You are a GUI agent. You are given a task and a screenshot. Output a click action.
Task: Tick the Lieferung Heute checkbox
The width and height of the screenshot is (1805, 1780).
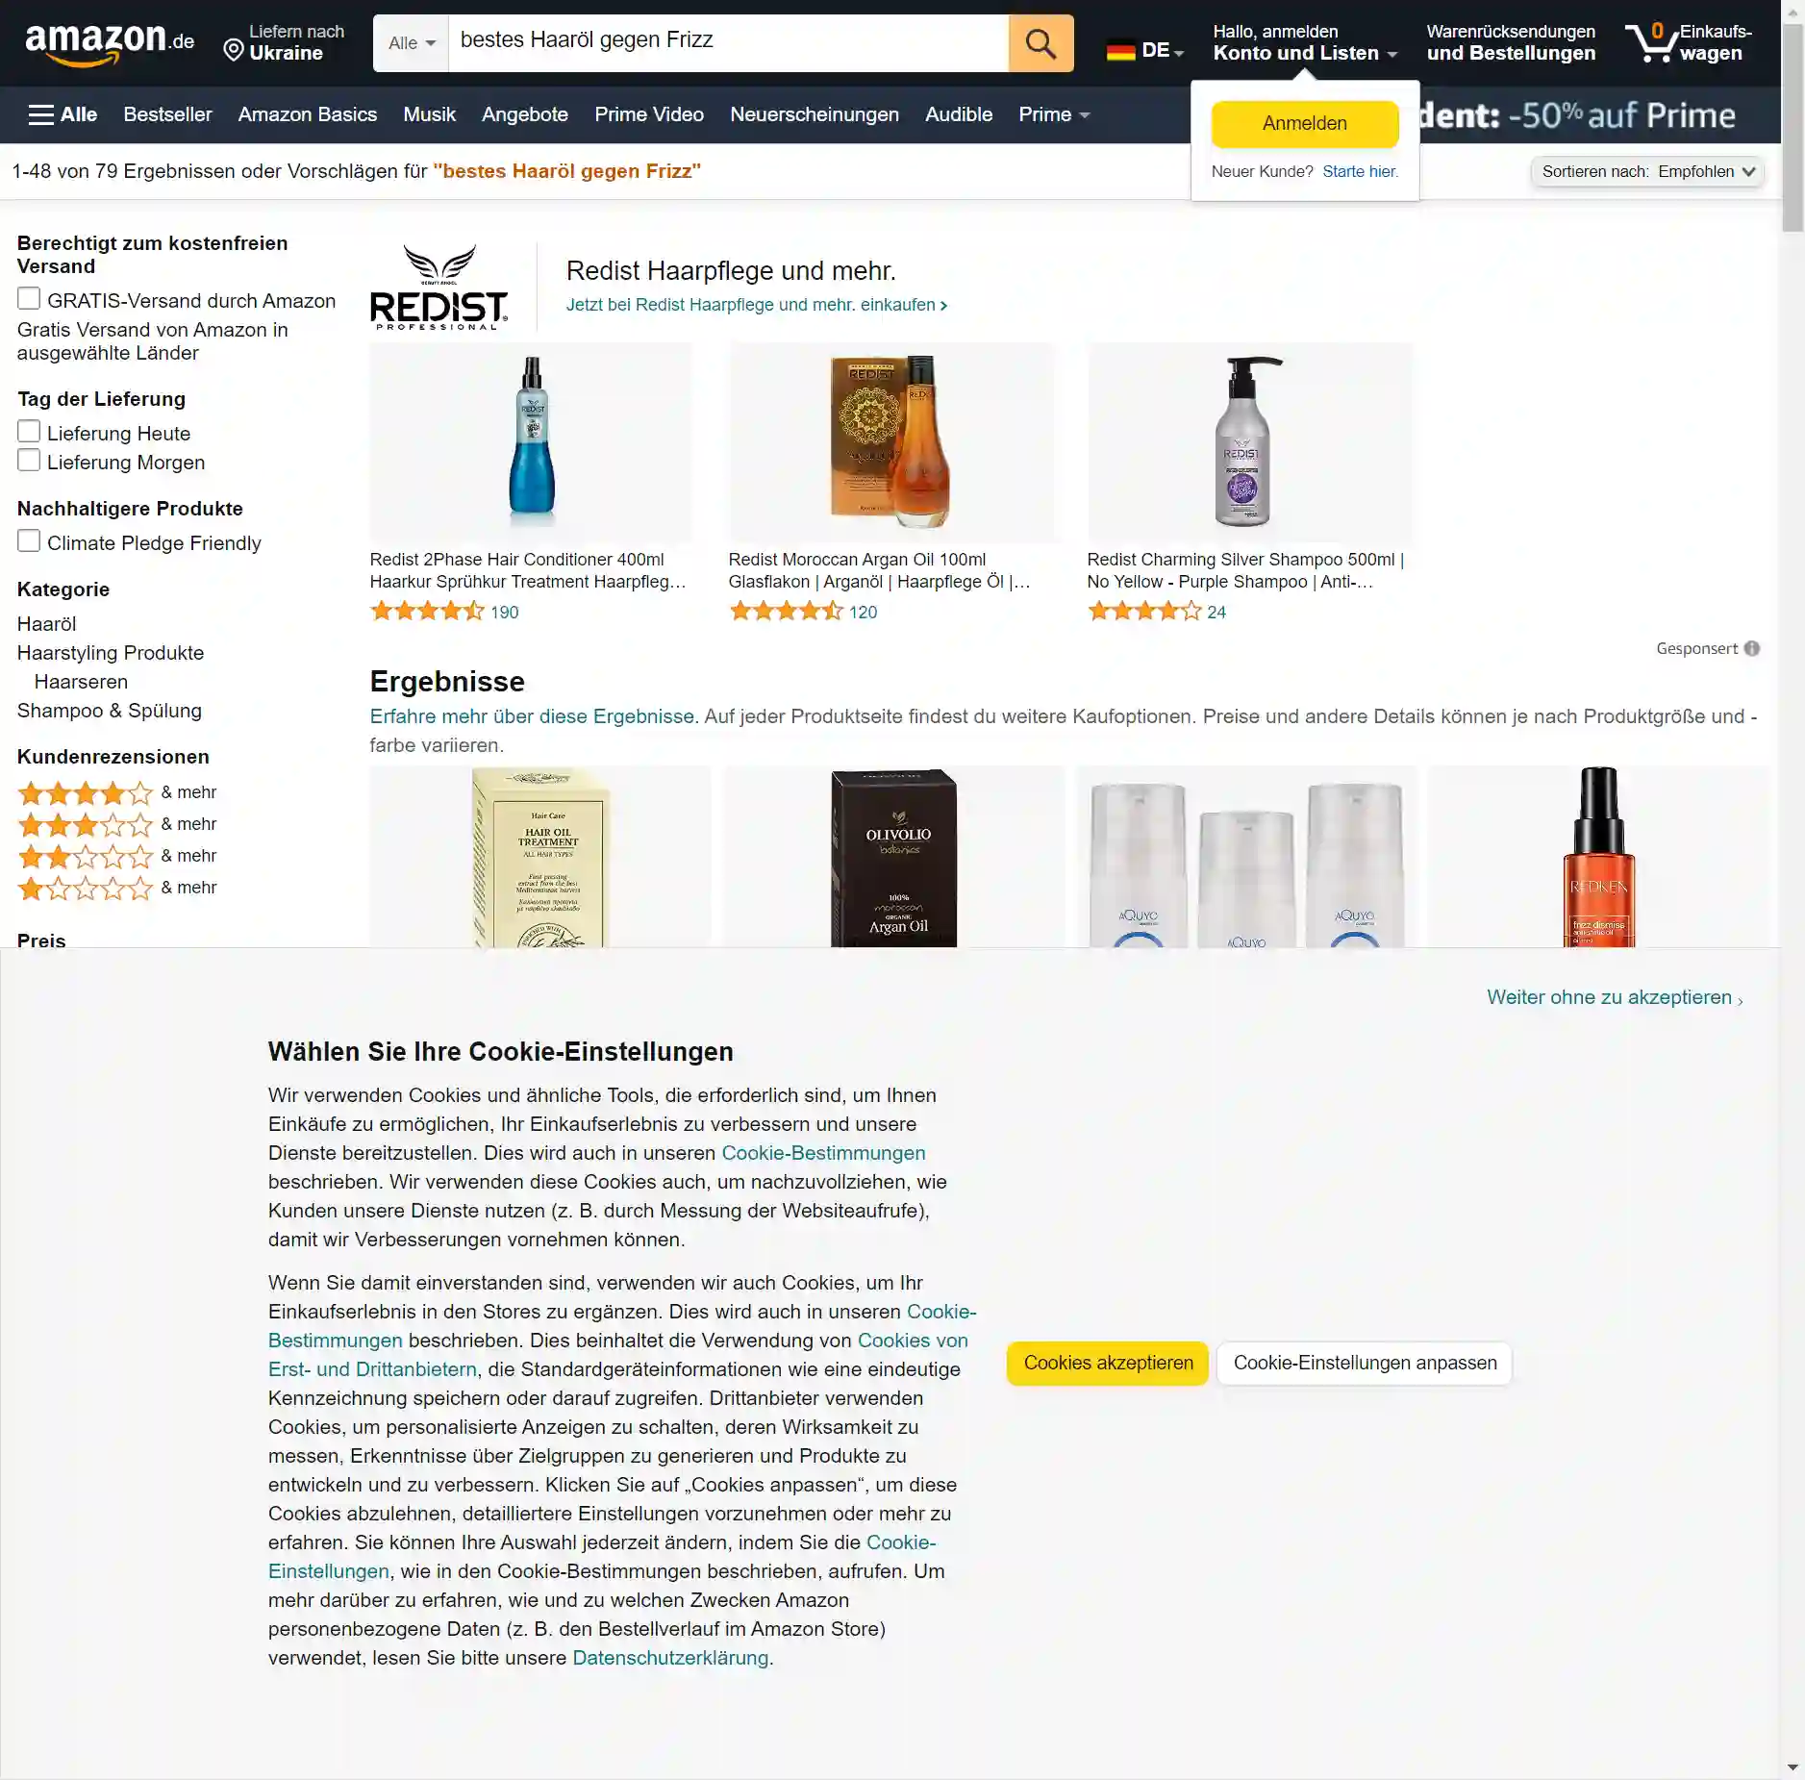click(x=29, y=432)
